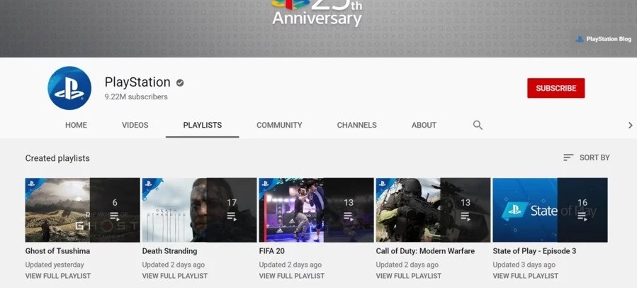
Task: Open the Community tab
Action: [279, 126]
